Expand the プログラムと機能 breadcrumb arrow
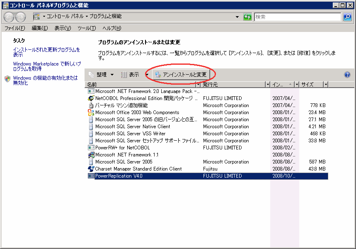The image size is (356, 249). pos(87,16)
